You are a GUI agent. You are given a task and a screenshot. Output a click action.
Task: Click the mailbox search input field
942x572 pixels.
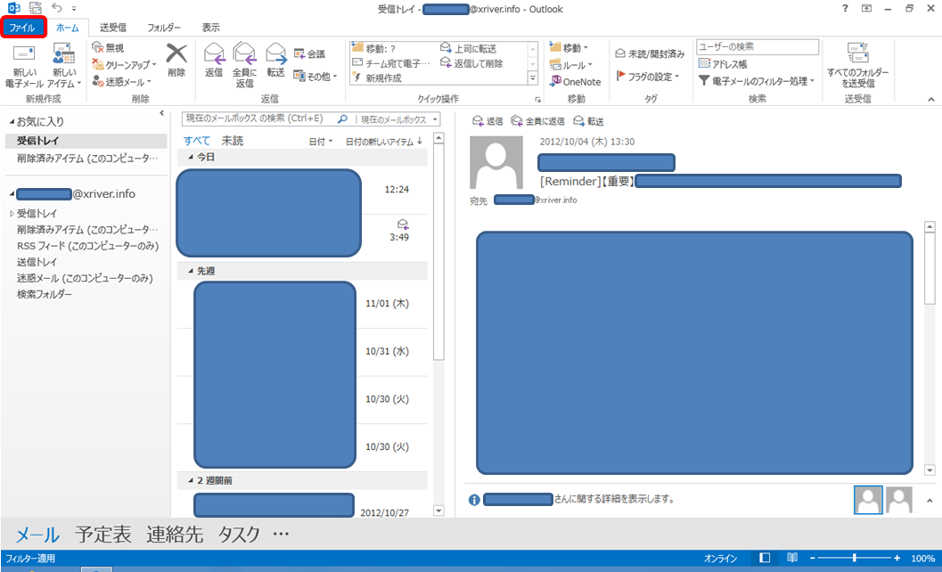click(x=258, y=118)
